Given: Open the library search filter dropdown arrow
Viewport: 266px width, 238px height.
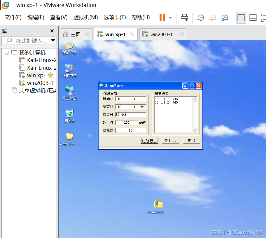Looking at the screenshot, I should coord(53,41).
